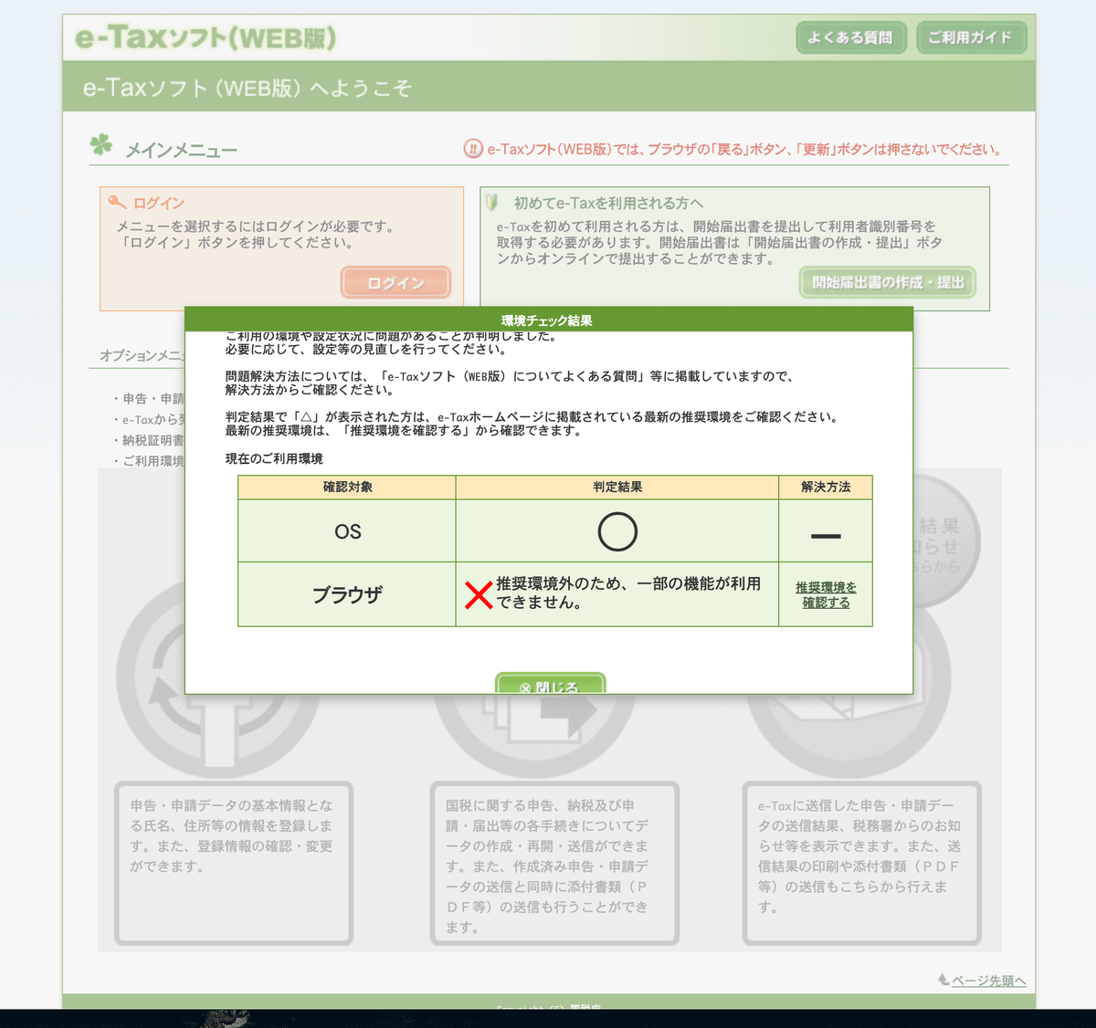Click the e-Taxを初めて利用される方は paragraph
This screenshot has height=1028, width=1096.
[719, 243]
